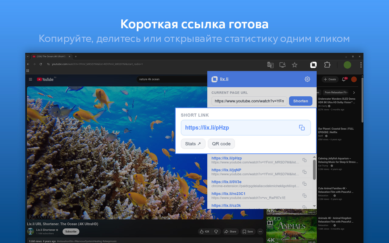This screenshot has width=389, height=243.
Task: Show the QR code
Action: point(221,144)
